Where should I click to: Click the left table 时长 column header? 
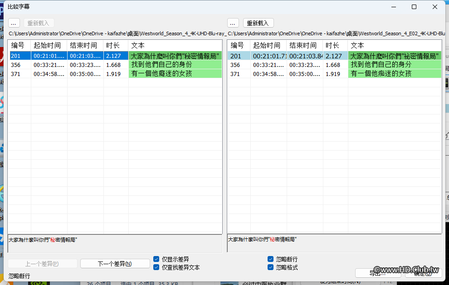pos(116,45)
